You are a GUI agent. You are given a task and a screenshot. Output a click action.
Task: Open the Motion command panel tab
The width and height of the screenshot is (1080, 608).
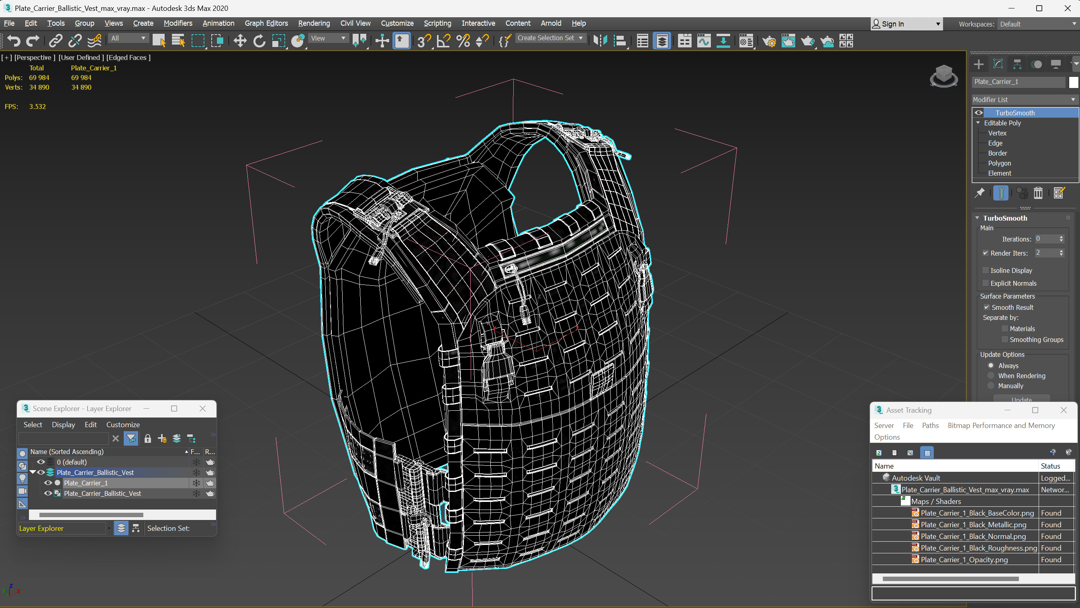point(1036,64)
